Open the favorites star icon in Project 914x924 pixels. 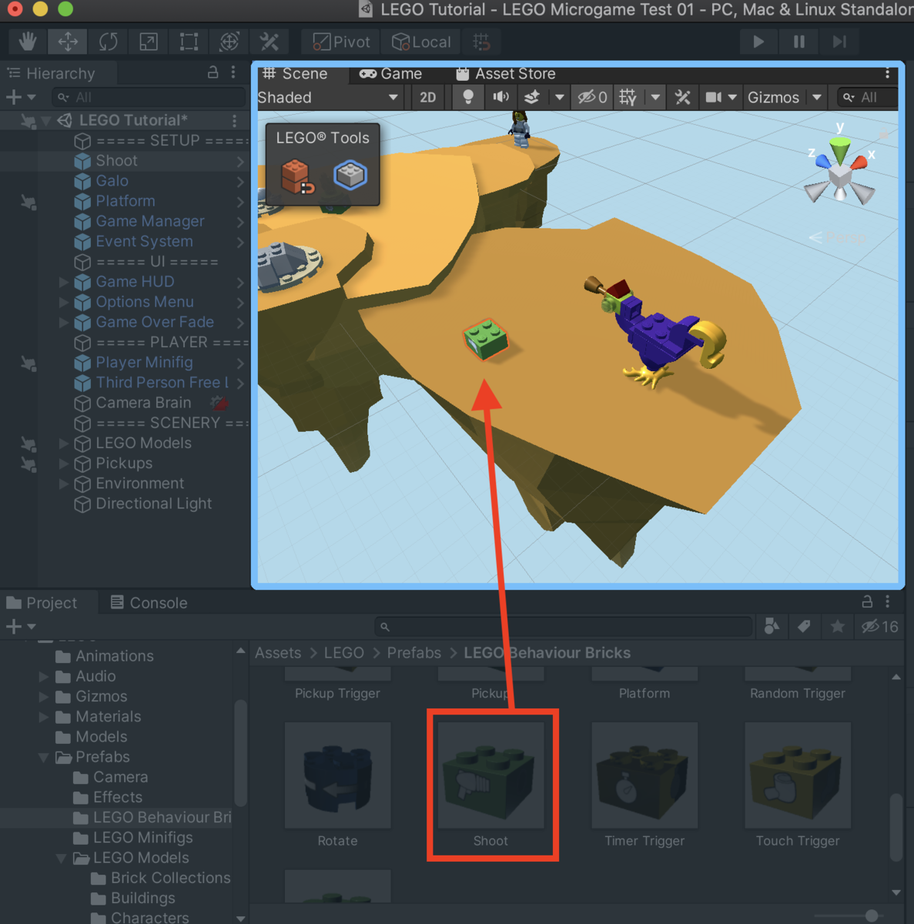click(x=837, y=627)
